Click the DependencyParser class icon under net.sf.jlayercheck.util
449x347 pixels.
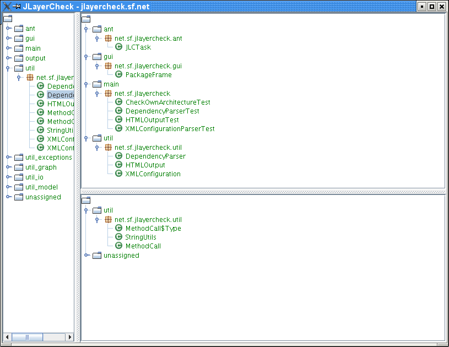[119, 156]
